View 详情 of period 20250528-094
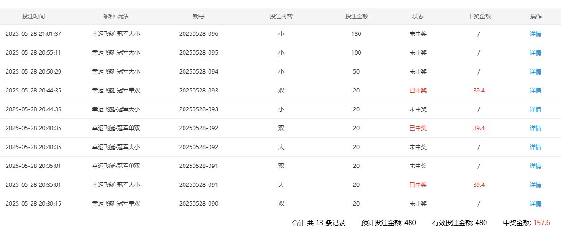This screenshot has height=234, width=561. (535, 72)
